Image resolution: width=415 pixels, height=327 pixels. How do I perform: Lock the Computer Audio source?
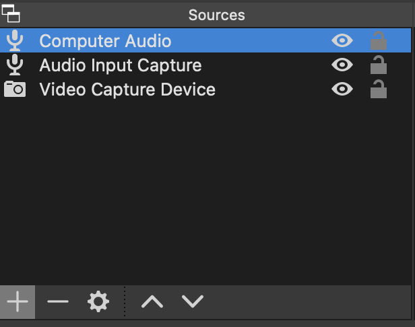(379, 40)
